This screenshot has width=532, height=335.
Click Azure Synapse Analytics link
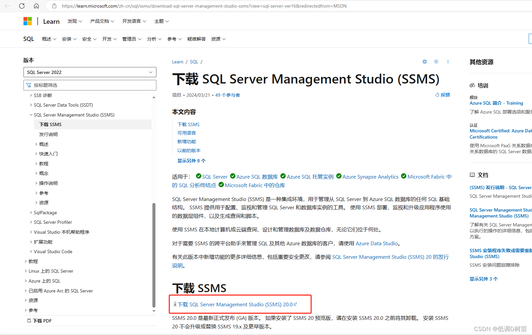[x=370, y=177]
